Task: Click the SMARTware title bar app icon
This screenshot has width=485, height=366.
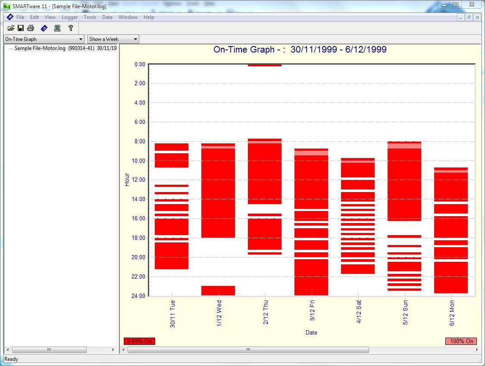Action: (7, 6)
